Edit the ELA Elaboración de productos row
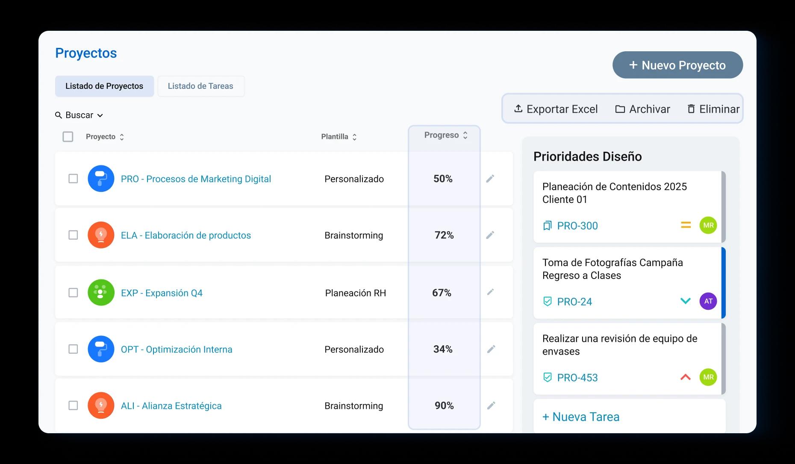This screenshot has height=464, width=795. pyautogui.click(x=490, y=235)
